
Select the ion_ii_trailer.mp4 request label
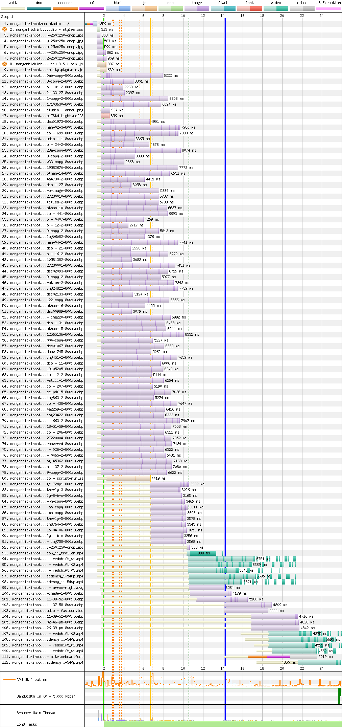(x=43, y=553)
